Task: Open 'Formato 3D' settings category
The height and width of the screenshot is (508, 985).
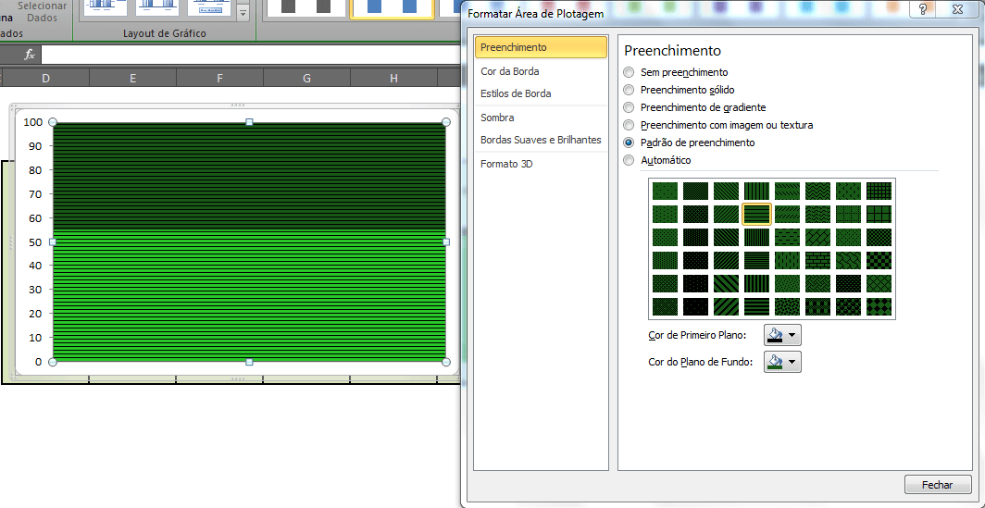Action: [506, 164]
